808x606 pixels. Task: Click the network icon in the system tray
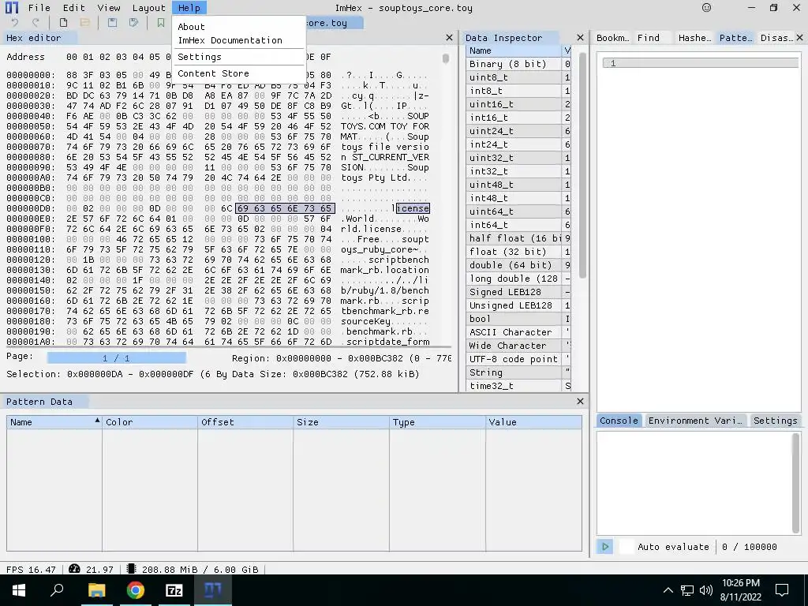[x=687, y=590]
